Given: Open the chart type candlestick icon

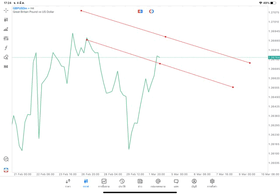Looking at the screenshot, I should 6,20.
